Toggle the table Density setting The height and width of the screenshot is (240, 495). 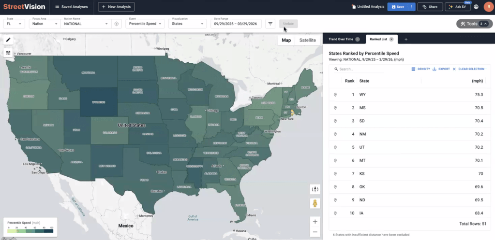420,69
